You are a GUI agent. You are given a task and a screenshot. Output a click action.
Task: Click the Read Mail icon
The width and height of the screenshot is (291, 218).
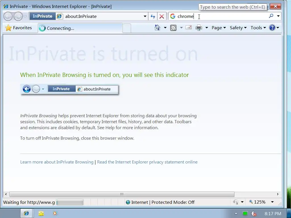pyautogui.click(x=189, y=28)
